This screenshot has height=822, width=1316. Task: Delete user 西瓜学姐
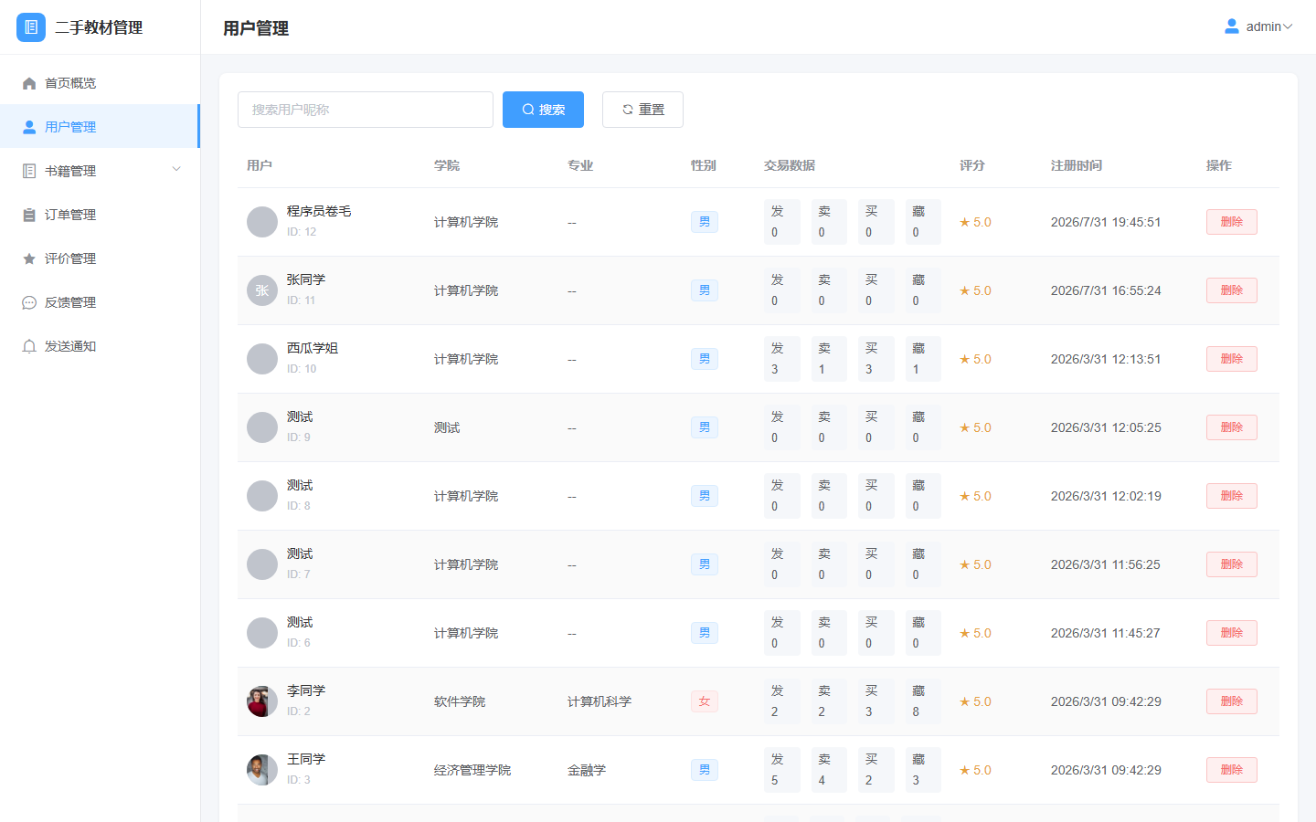point(1231,359)
